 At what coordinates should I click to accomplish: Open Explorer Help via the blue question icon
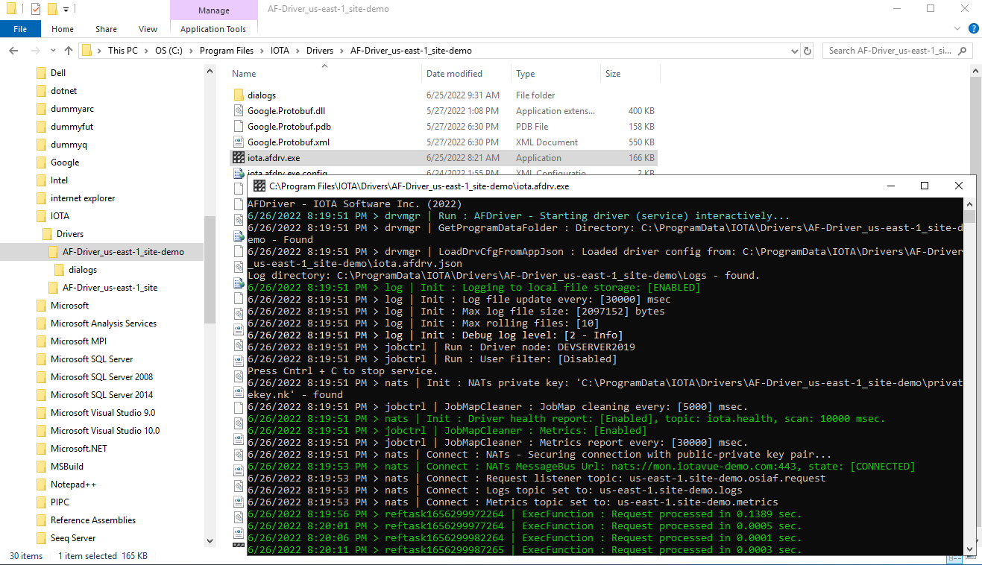(973, 28)
